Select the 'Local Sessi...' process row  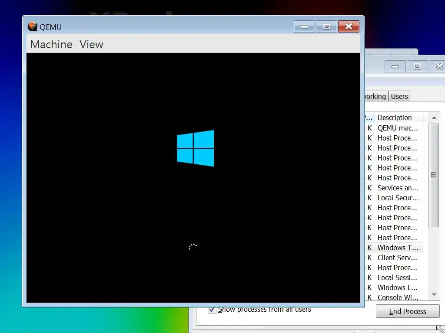tap(394, 277)
